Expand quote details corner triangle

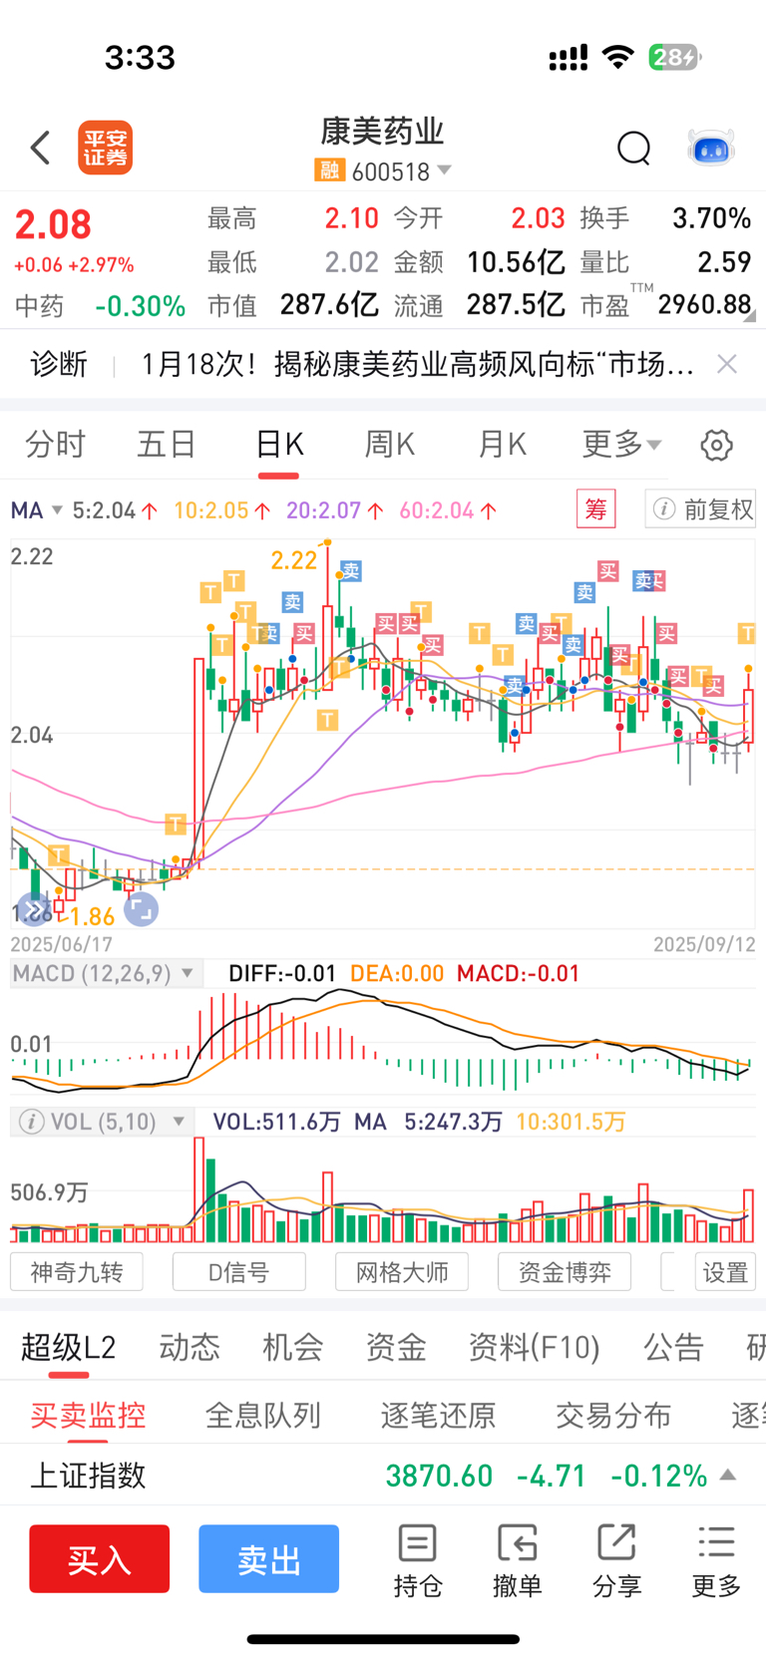[749, 316]
